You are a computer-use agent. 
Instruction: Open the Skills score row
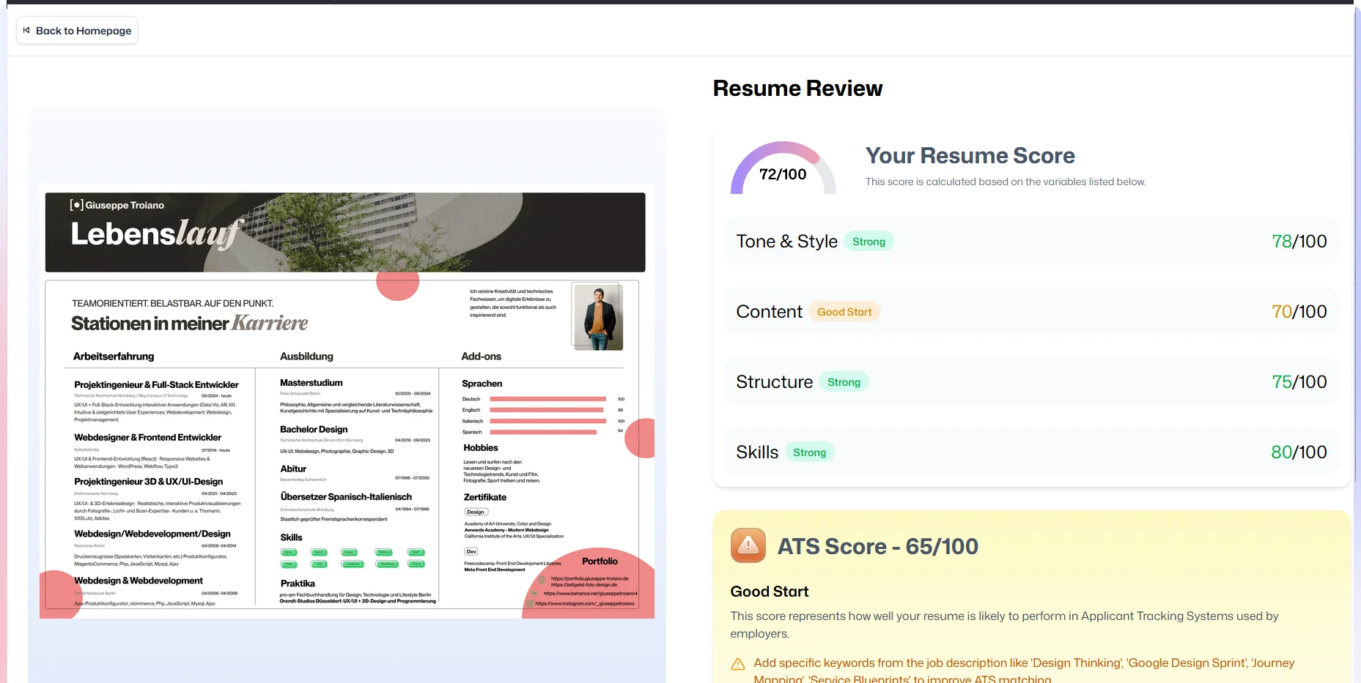pos(1030,452)
